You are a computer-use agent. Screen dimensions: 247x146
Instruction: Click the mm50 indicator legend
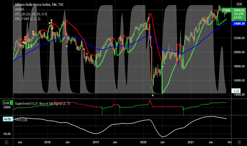point(19,10)
